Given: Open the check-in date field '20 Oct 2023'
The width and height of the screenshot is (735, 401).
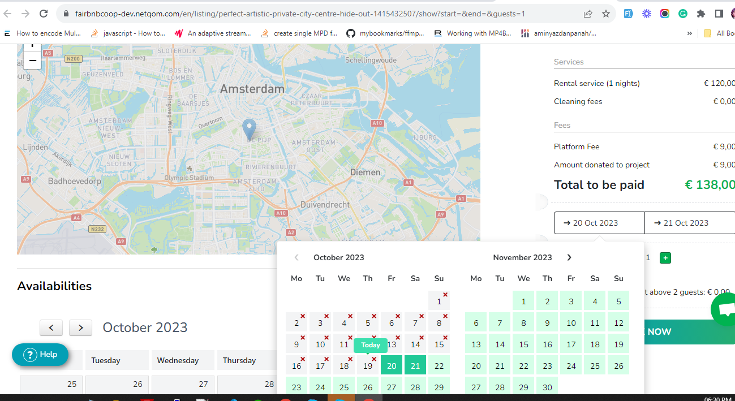Looking at the screenshot, I should pos(599,223).
